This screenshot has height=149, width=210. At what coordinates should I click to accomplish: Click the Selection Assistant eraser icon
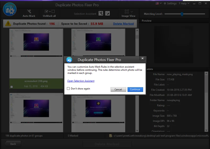pos(107,13)
